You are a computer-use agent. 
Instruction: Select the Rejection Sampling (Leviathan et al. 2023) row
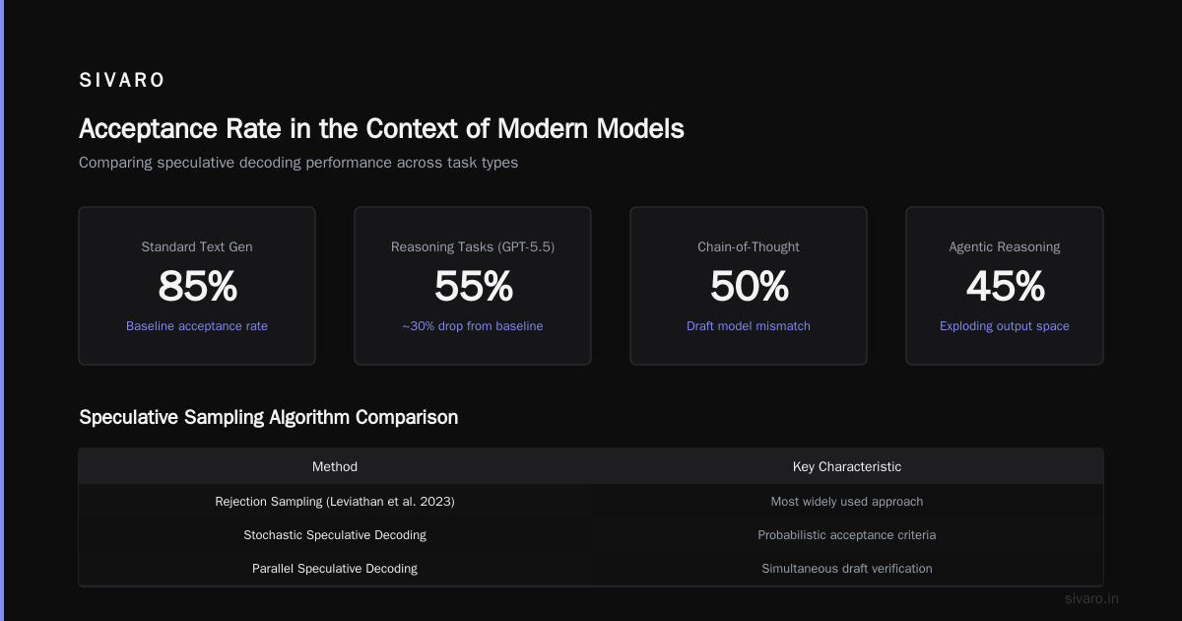point(591,502)
